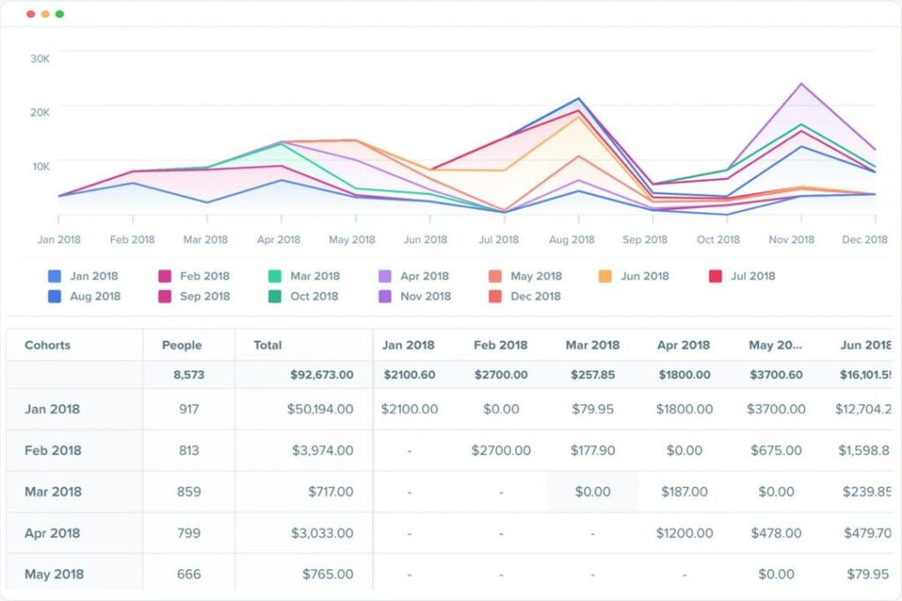This screenshot has width=902, height=601.
Task: Click the Aug 2018 label on chart axis
Action: pos(571,240)
